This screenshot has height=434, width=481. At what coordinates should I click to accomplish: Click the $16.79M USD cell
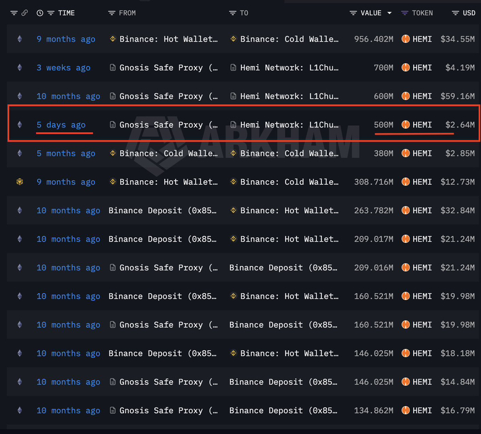click(x=458, y=410)
